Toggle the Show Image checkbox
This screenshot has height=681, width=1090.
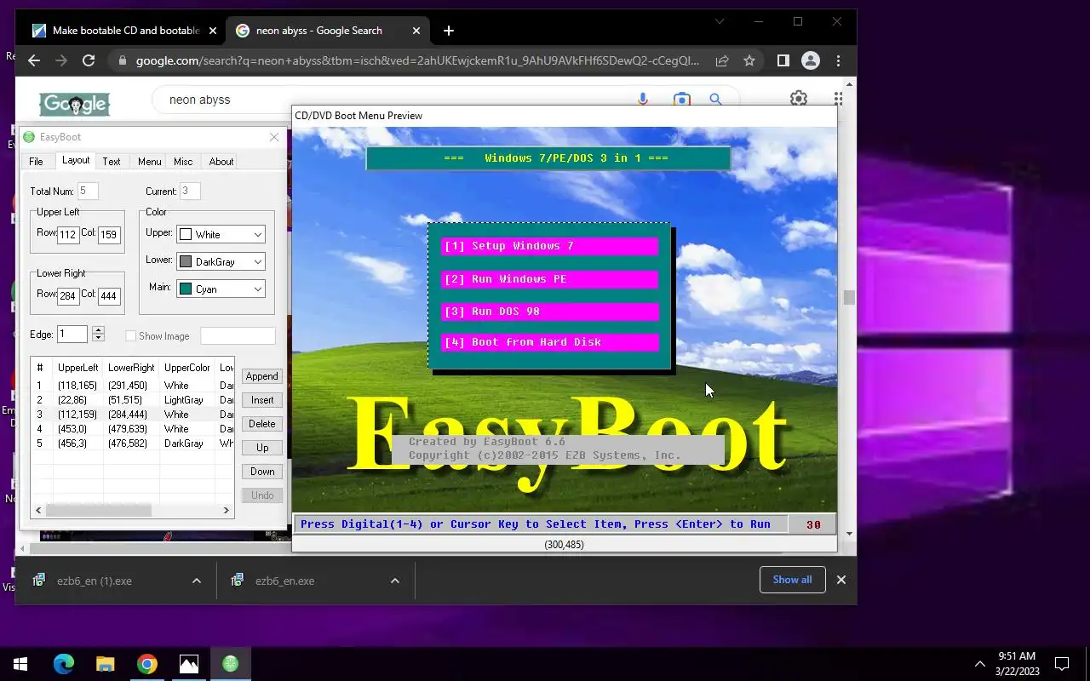click(x=130, y=336)
